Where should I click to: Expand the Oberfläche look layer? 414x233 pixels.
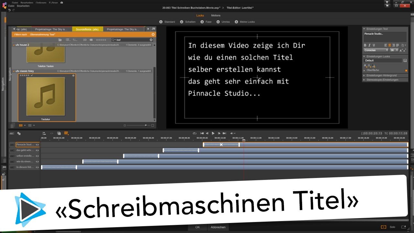pos(364,70)
